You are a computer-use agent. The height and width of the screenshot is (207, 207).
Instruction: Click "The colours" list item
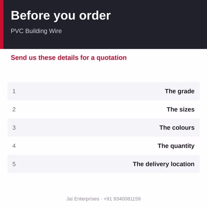[x=177, y=128]
